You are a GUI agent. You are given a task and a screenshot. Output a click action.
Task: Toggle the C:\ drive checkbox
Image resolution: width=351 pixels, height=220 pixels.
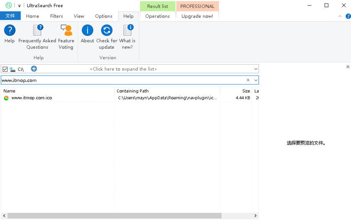tap(5, 69)
